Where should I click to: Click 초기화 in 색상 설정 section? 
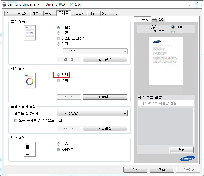tap(69, 97)
